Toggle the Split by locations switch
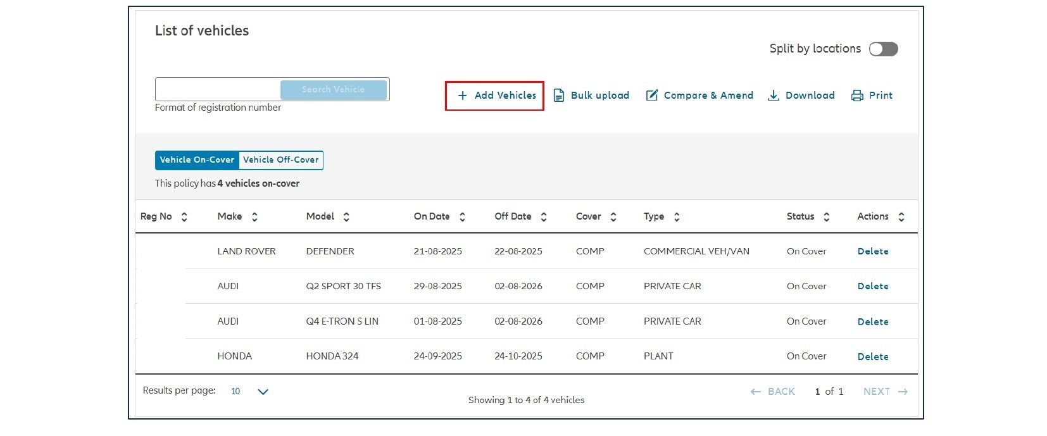The image size is (1047, 436). [x=884, y=49]
